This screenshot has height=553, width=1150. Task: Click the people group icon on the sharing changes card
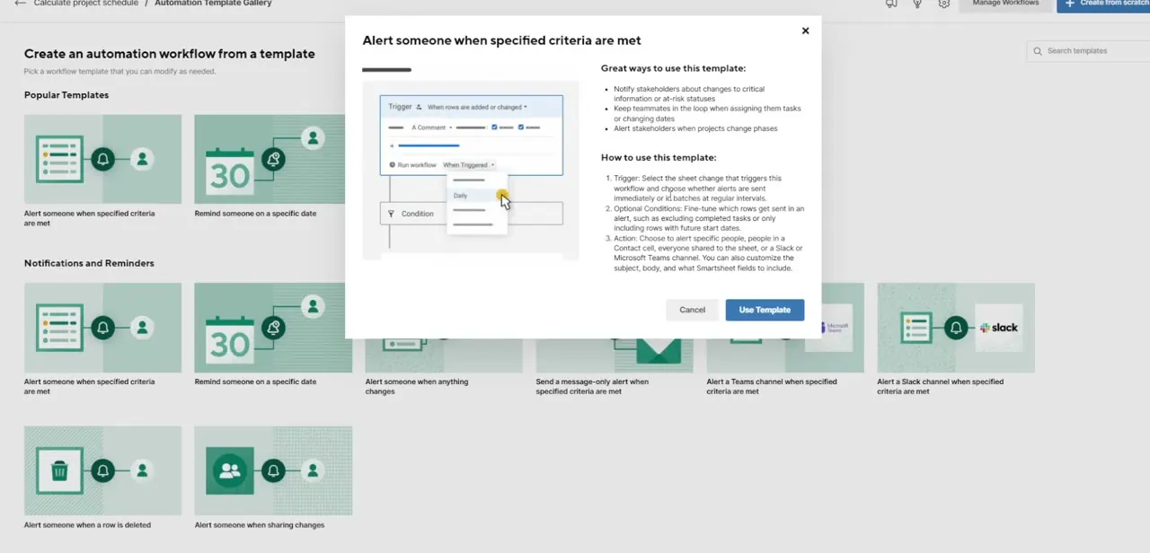tap(230, 470)
